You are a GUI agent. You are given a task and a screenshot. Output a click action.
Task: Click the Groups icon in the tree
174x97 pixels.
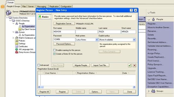(17, 32)
